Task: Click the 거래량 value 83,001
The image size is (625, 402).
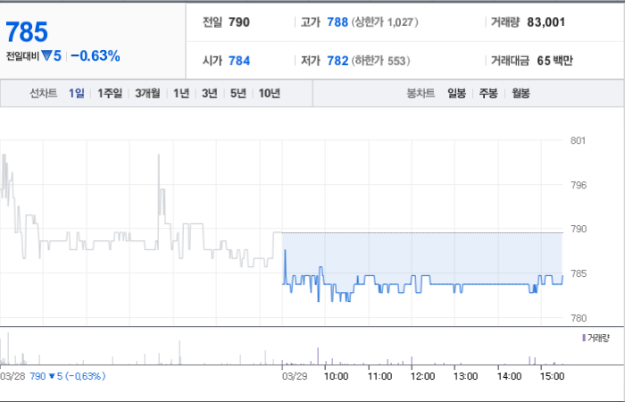Action: point(546,22)
